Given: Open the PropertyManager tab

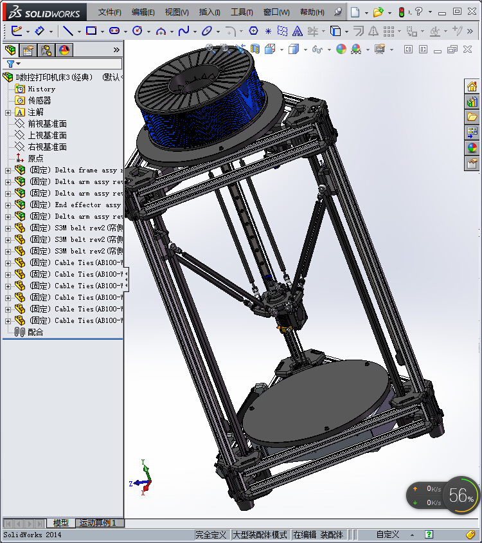Looking at the screenshot, I should coord(28,50).
